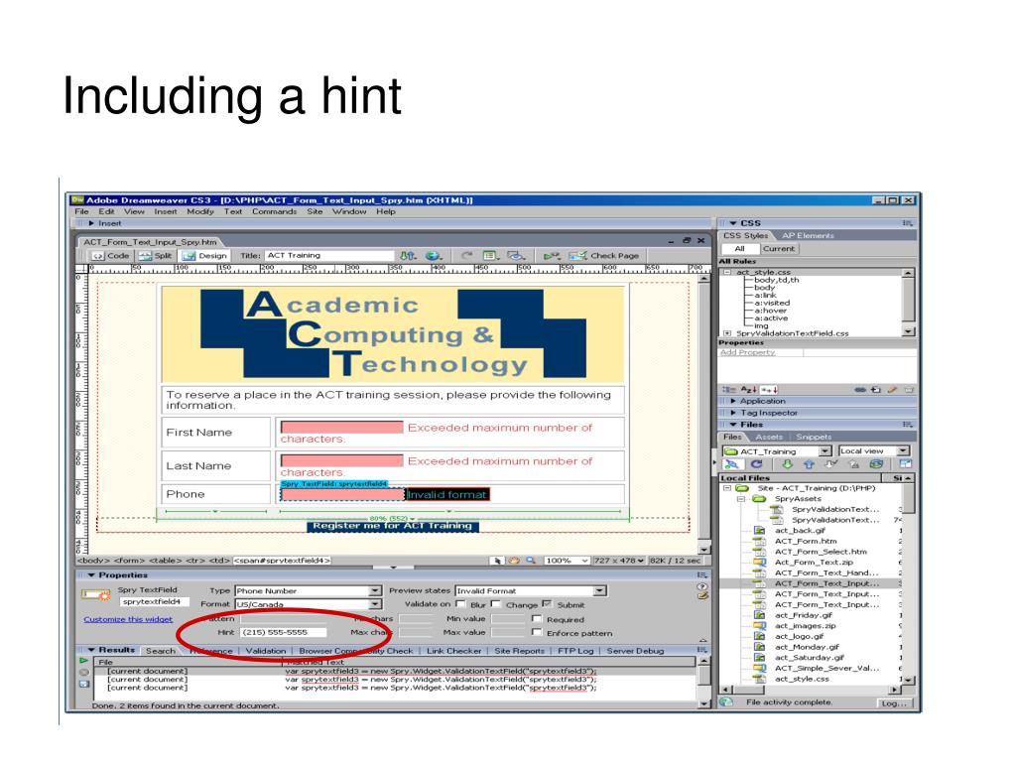Open the Validation tab in Results panel
1016x762 pixels.
point(266,651)
